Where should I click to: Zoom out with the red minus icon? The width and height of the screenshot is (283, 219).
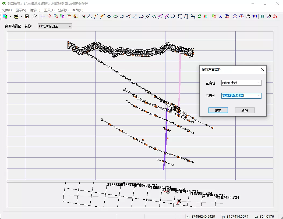235,16
